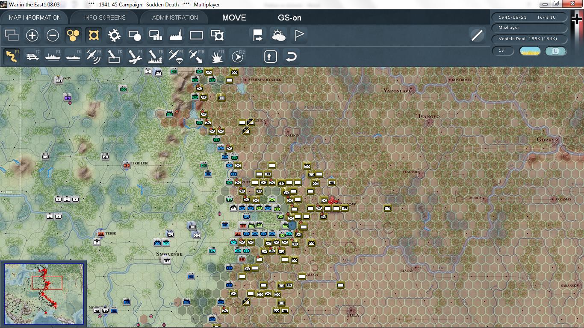
Task: Toggle the hex grid display button
Action: tap(73, 35)
